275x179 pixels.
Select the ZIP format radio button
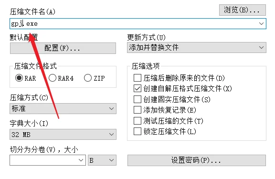click(88, 78)
